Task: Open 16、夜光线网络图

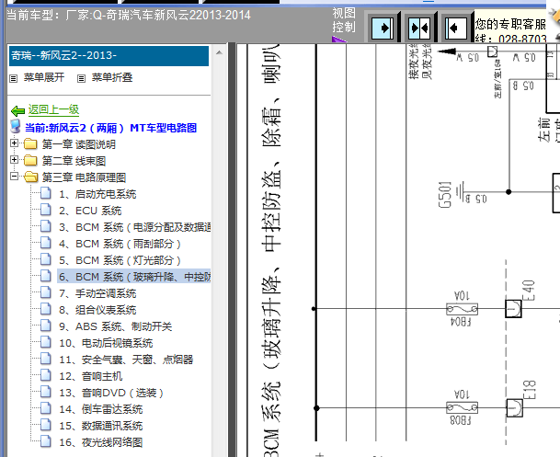Action: (101, 442)
